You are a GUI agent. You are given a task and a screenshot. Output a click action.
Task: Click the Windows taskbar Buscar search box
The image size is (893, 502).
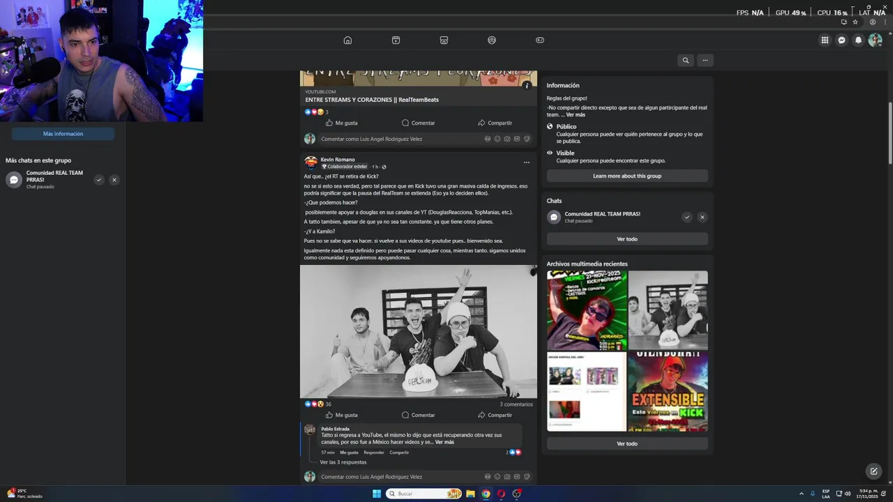[423, 494]
